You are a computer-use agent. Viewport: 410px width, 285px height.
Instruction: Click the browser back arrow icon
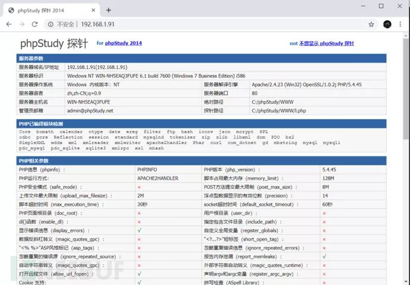(x=9, y=24)
